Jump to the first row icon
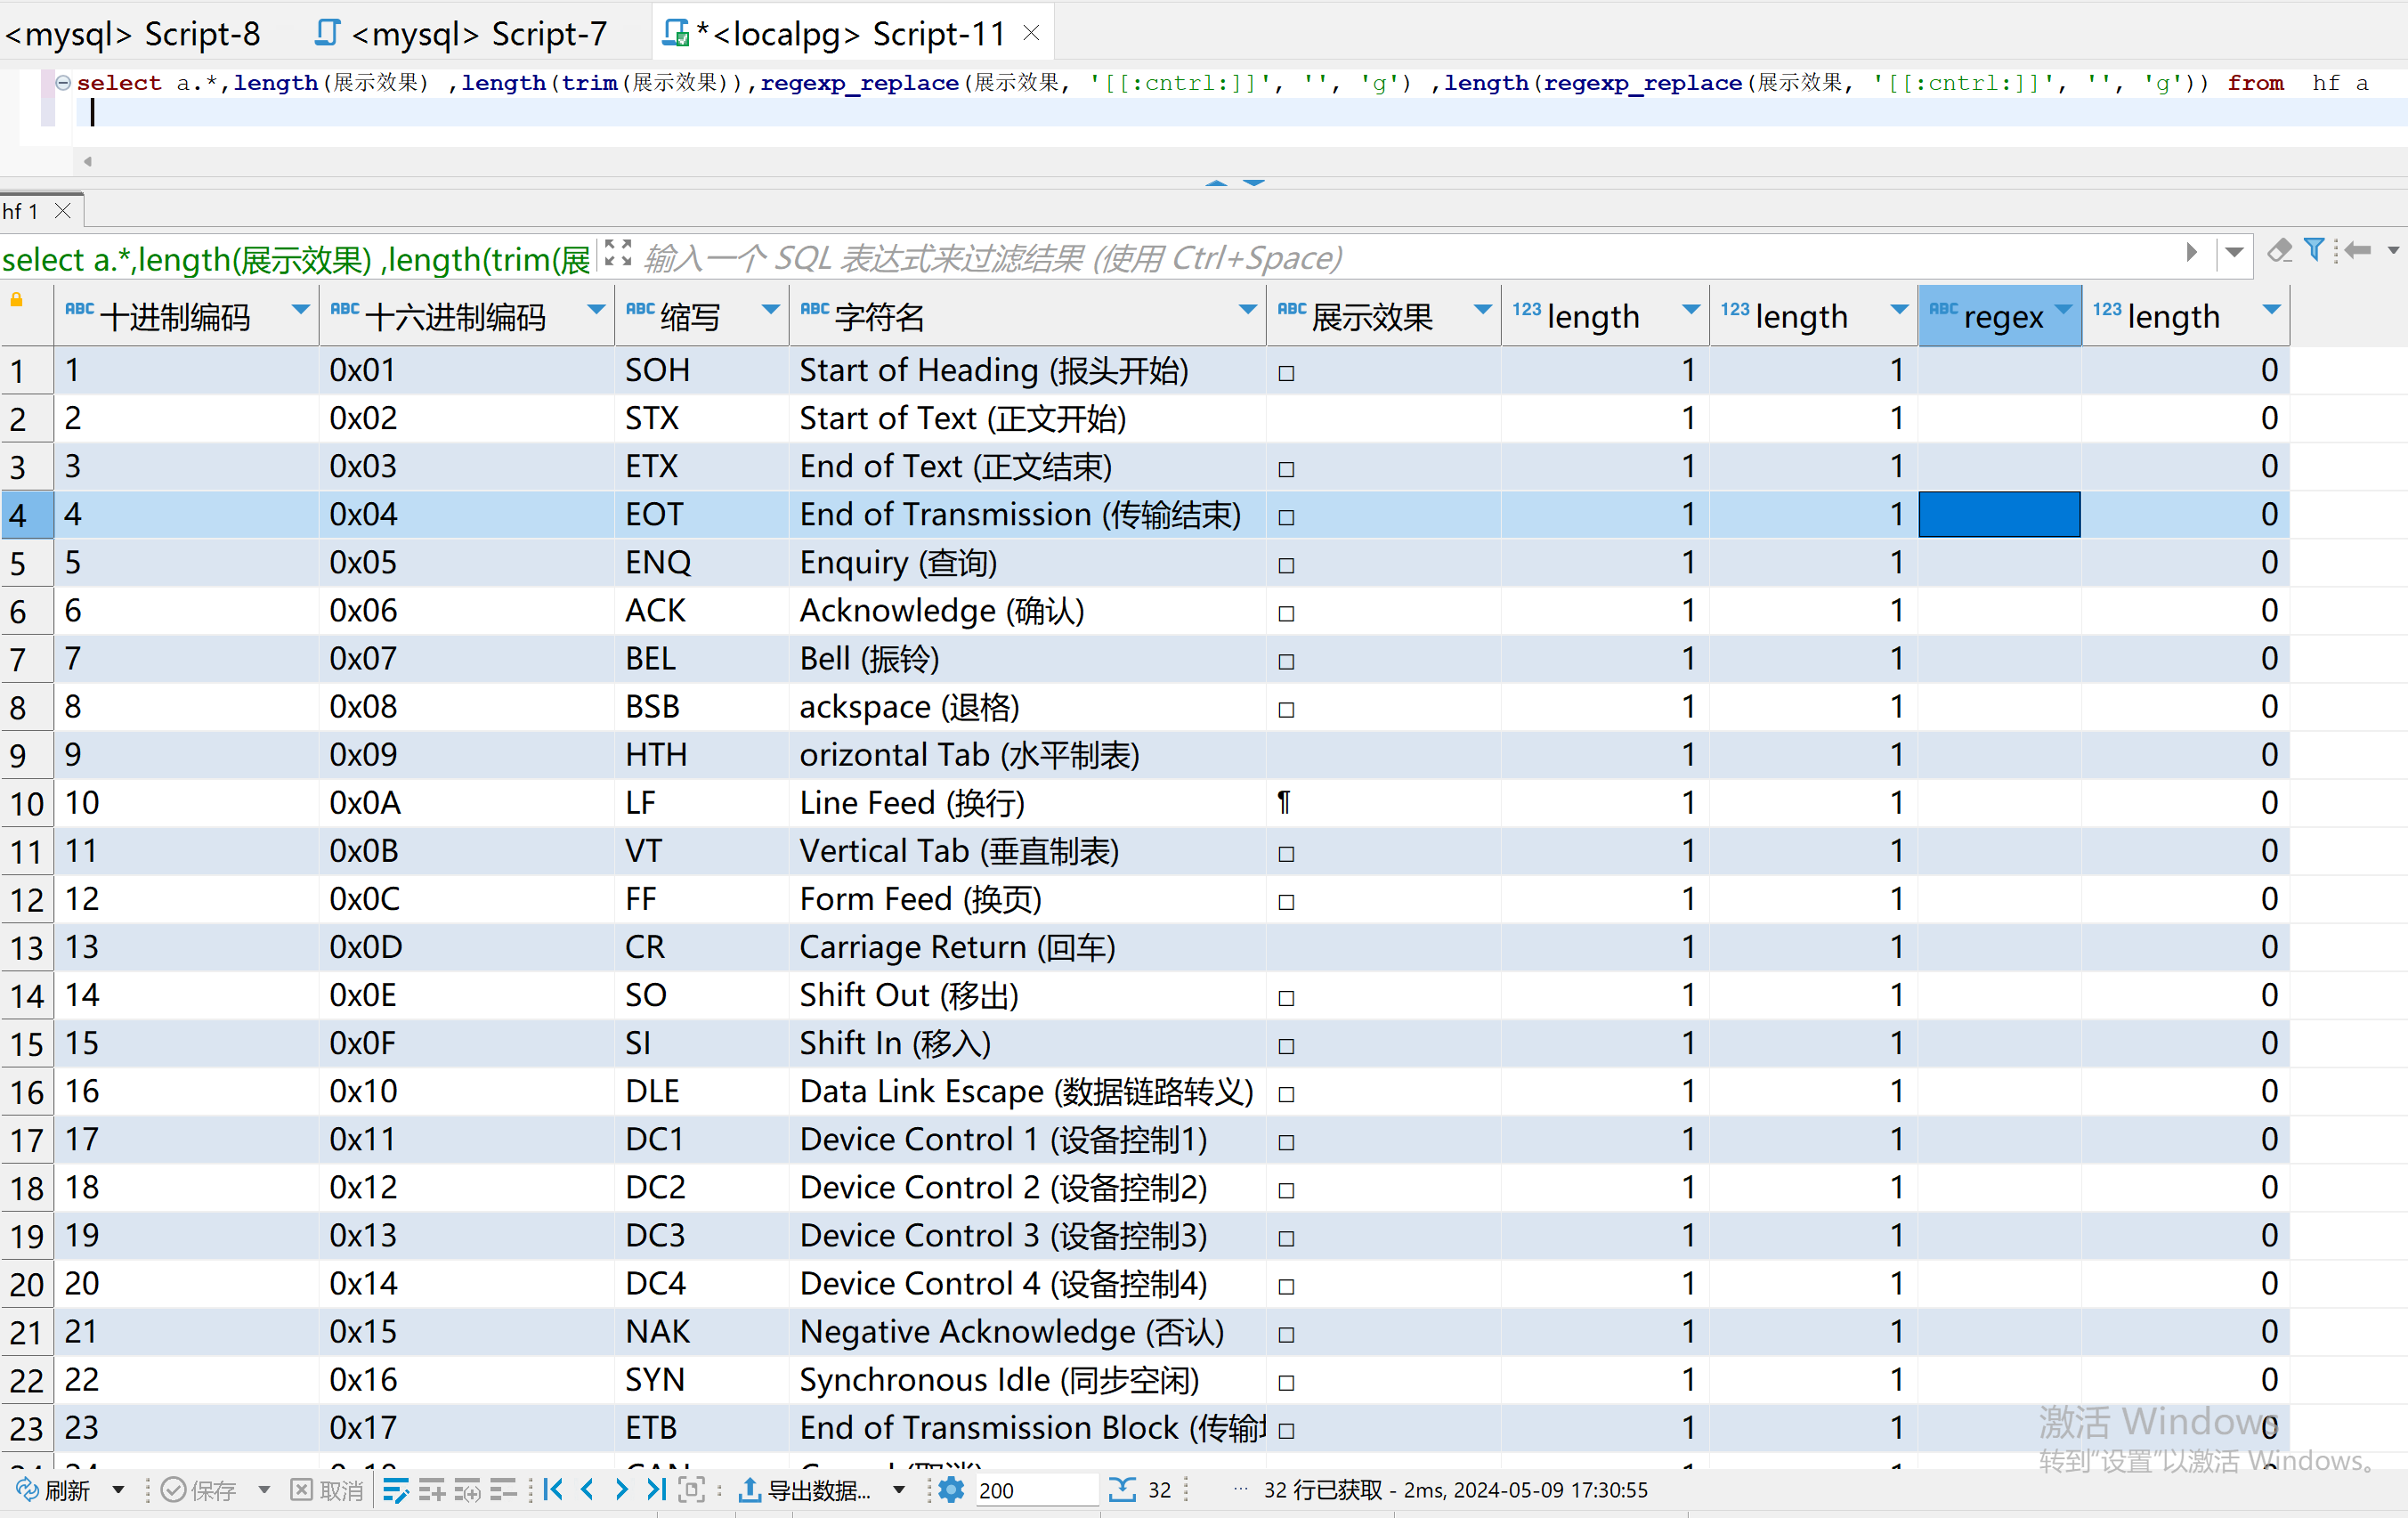The width and height of the screenshot is (2408, 1518). coord(553,1490)
